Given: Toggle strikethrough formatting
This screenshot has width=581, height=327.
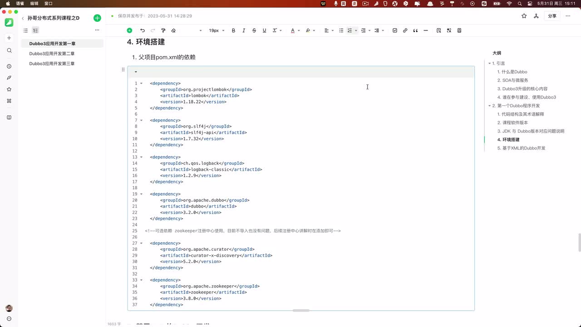Looking at the screenshot, I should coord(254,30).
